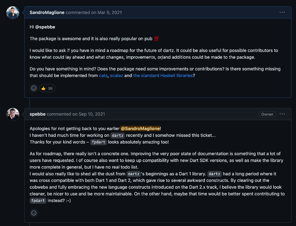Click fpdart code before 'looks absolutely amazing'
Image resolution: width=296 pixels, height=226 pixels.
[x=98, y=142]
